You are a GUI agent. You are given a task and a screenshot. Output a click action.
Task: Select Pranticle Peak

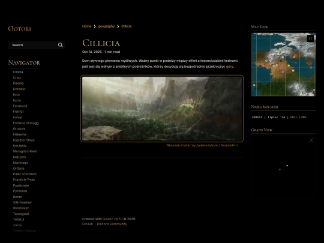click(24, 179)
